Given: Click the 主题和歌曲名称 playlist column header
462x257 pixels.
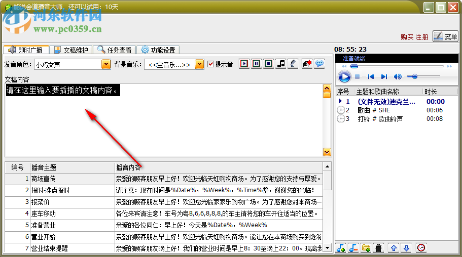Looking at the screenshot, I should tap(388, 92).
